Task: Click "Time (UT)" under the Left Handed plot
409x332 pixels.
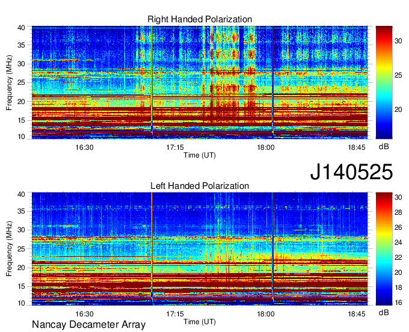Action: (x=200, y=322)
